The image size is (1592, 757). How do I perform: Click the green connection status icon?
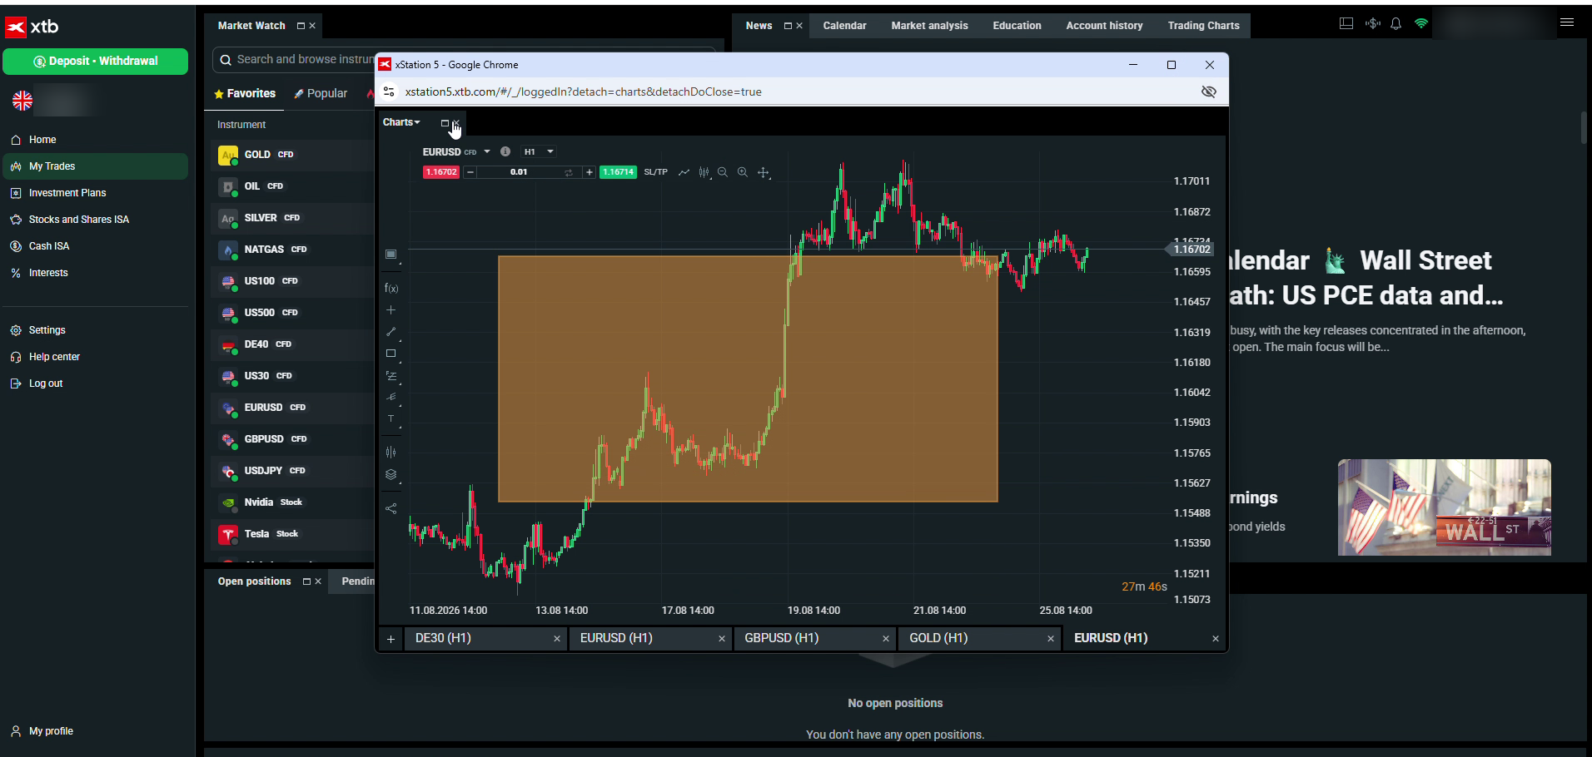click(1421, 23)
